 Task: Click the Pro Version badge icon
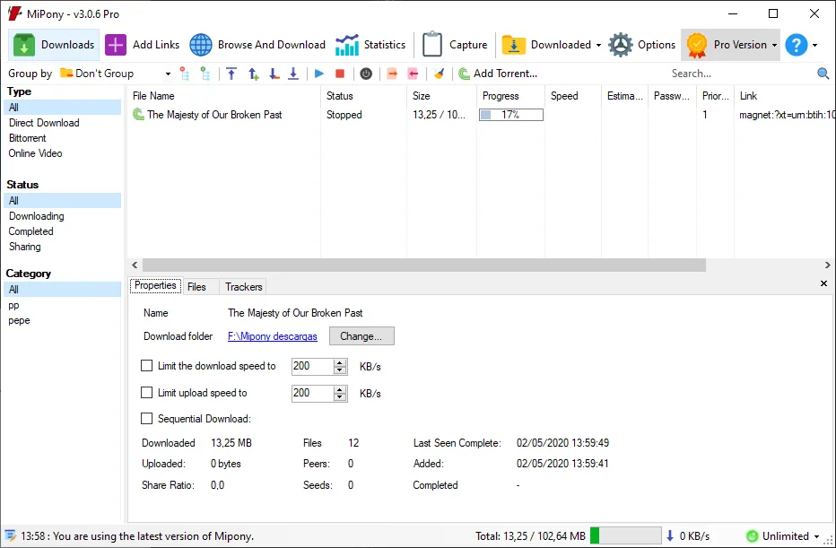[697, 45]
